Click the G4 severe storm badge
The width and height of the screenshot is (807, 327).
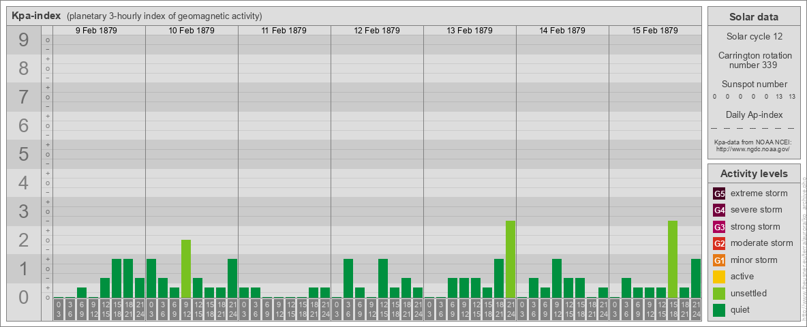point(719,211)
